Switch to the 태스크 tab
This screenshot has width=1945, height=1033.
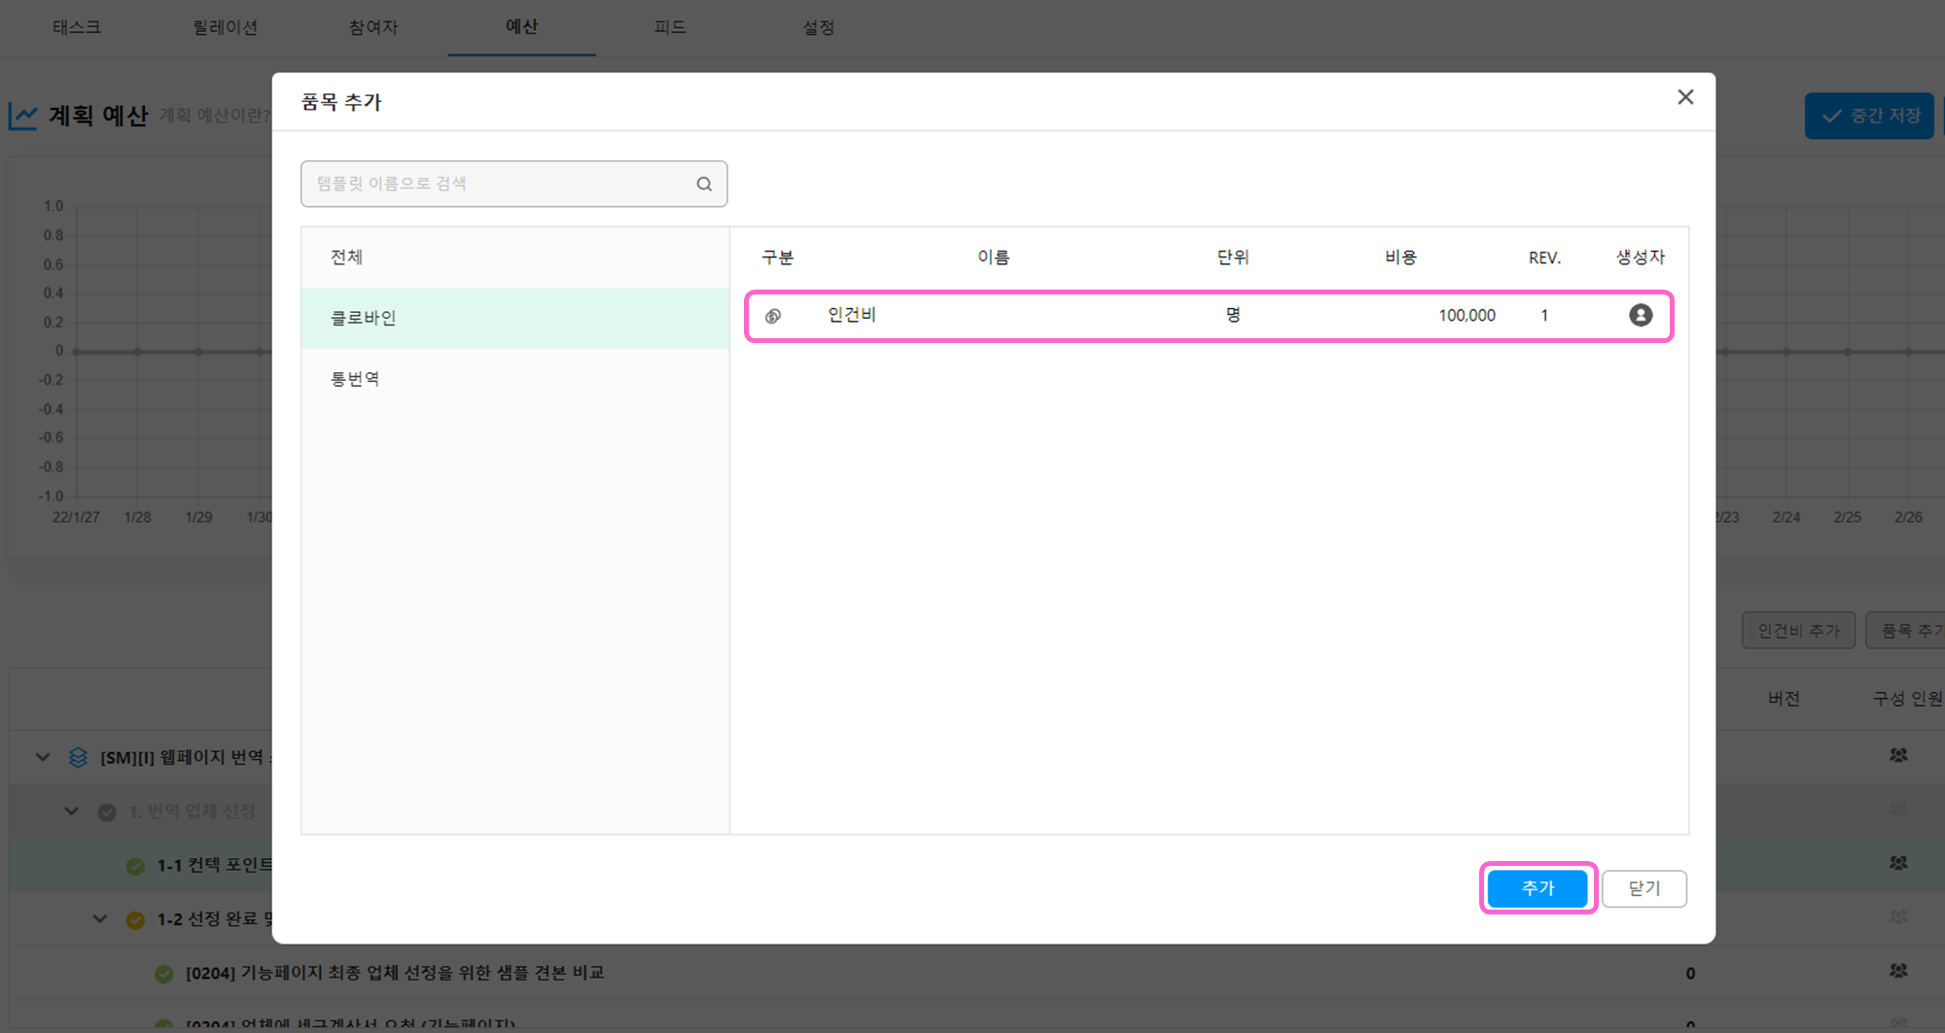[77, 27]
